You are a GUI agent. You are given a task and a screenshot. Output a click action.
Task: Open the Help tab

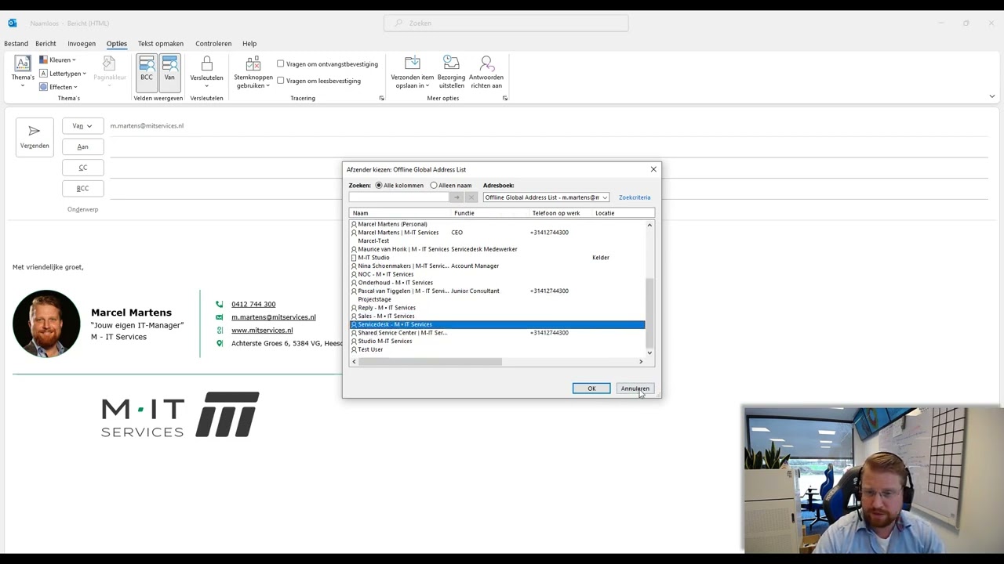tap(249, 44)
